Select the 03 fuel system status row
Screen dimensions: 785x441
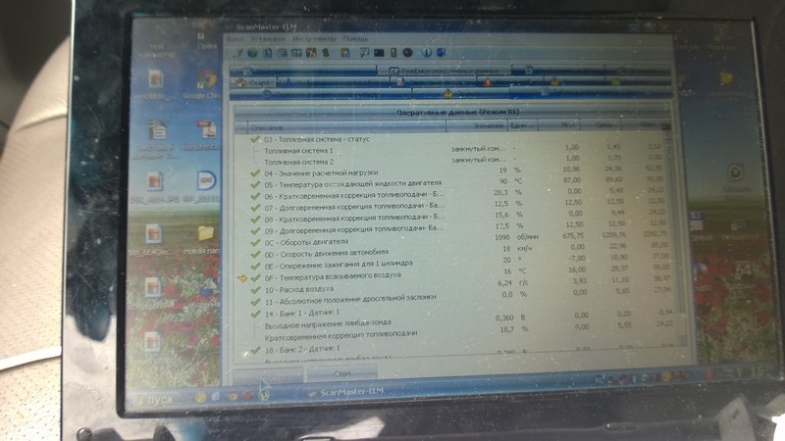click(x=324, y=140)
